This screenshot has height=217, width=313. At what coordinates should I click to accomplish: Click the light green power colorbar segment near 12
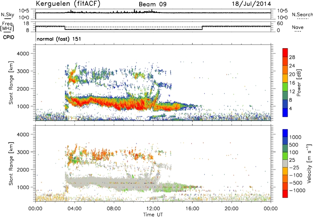(285, 87)
